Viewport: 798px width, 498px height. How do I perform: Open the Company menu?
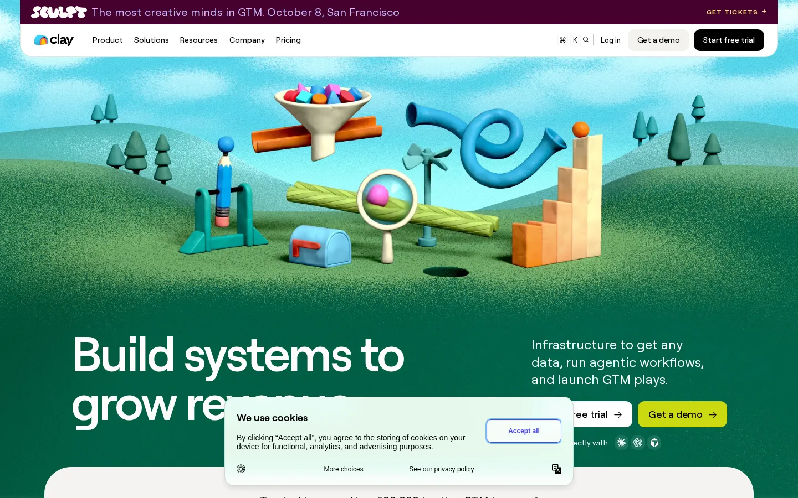click(x=247, y=40)
